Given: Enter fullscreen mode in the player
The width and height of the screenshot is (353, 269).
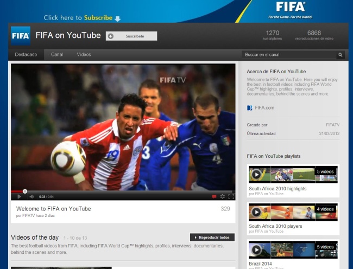Looking at the screenshot, I should click(231, 197).
